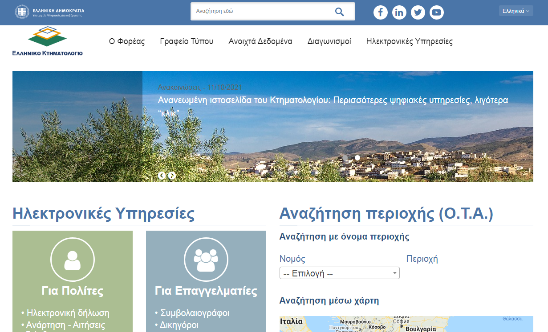Click the Ελληνικό Κτηματολόγιο logo
548x332 pixels.
point(48,41)
